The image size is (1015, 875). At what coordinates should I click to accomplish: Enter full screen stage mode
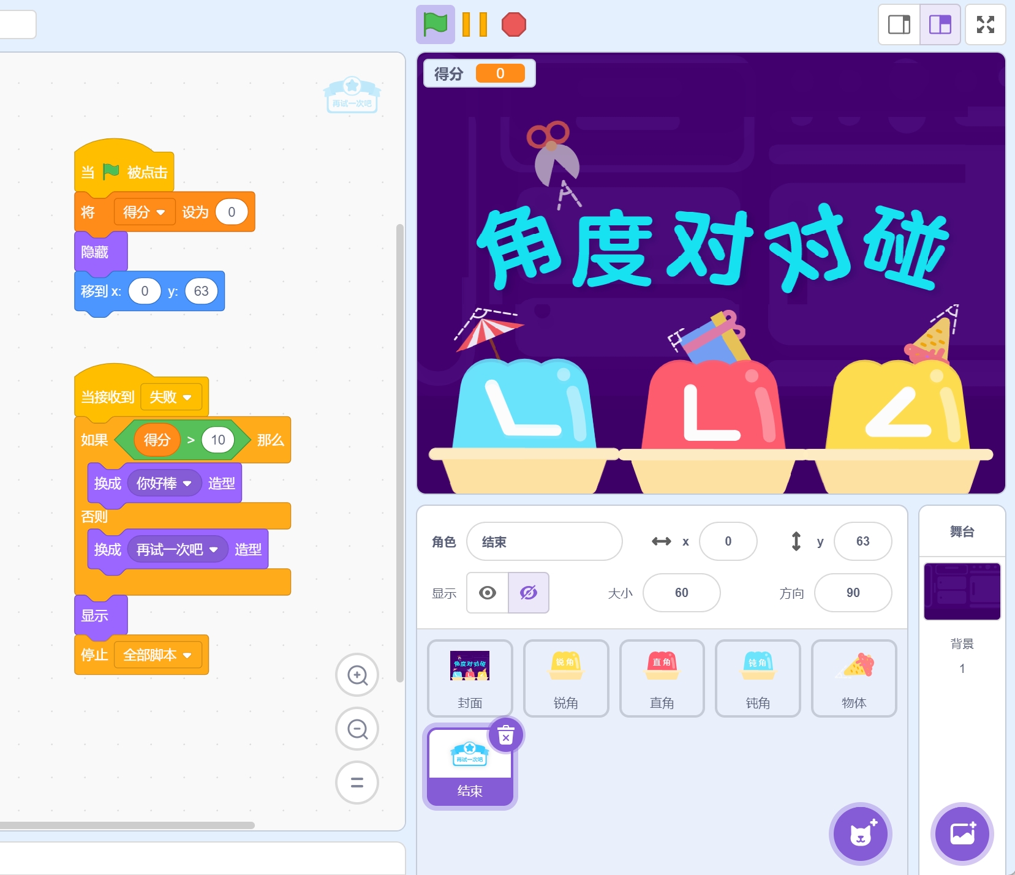[985, 24]
